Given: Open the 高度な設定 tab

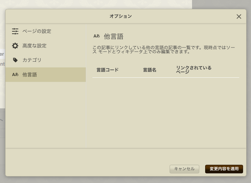Looking at the screenshot, I should 45,46.
